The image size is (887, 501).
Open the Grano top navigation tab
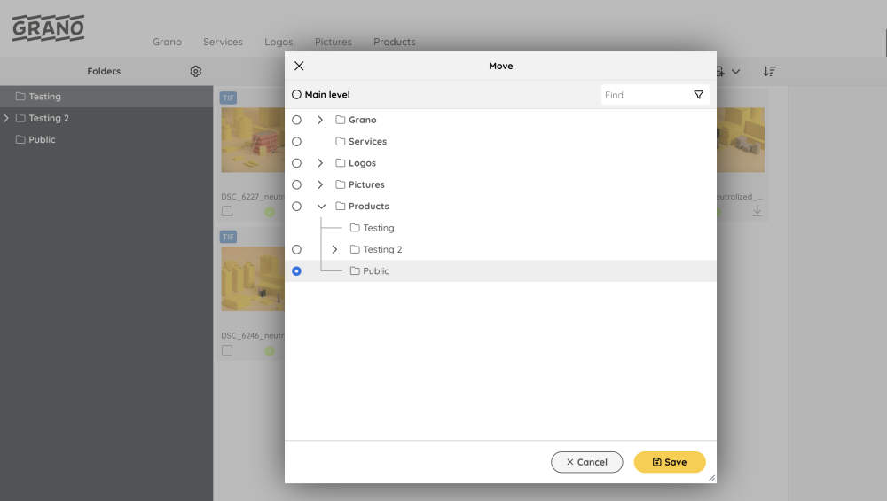(167, 42)
